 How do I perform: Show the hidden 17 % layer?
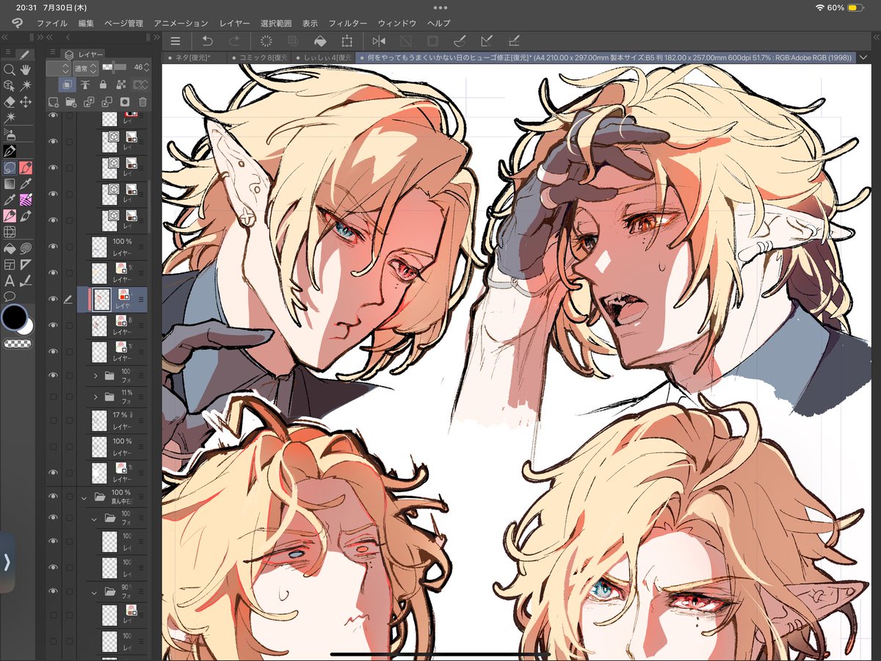53,421
